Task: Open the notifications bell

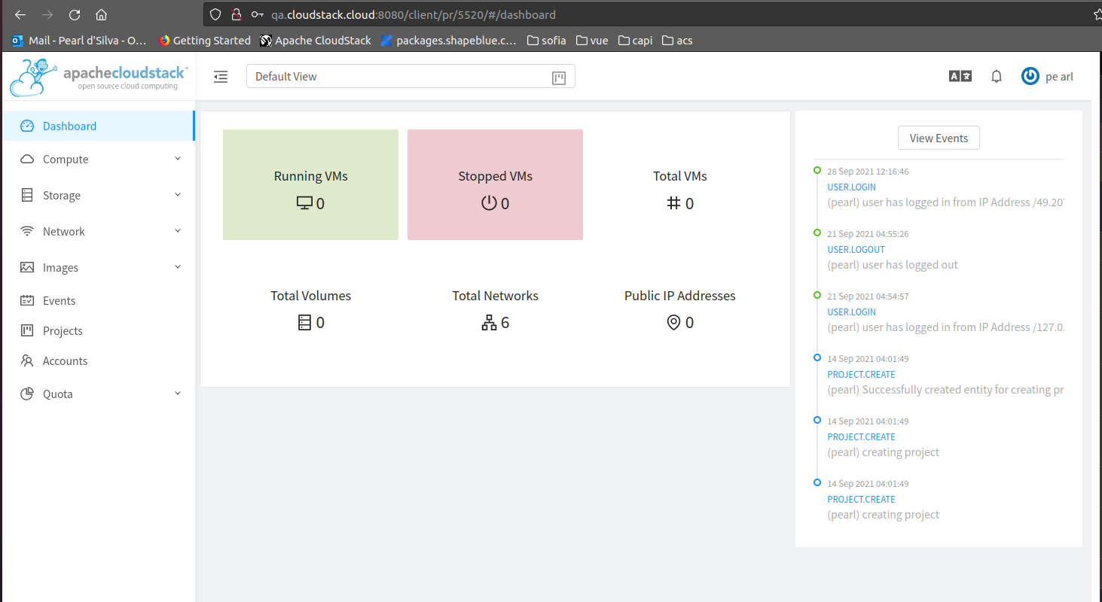Action: 997,76
